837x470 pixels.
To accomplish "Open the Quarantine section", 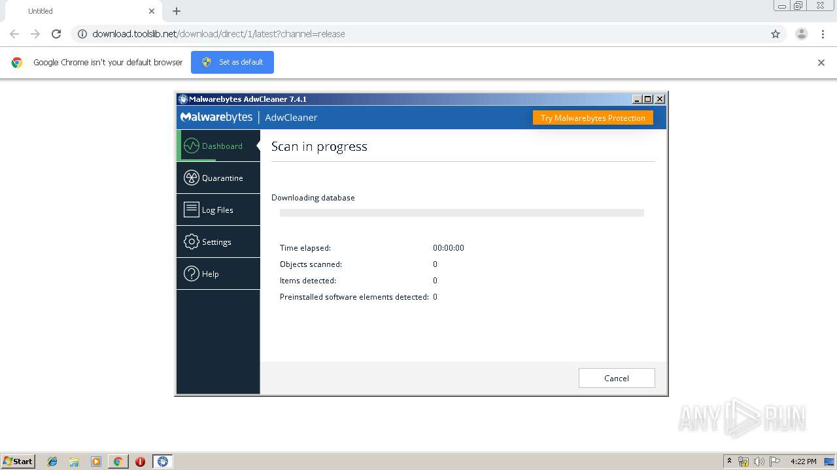I will [218, 178].
